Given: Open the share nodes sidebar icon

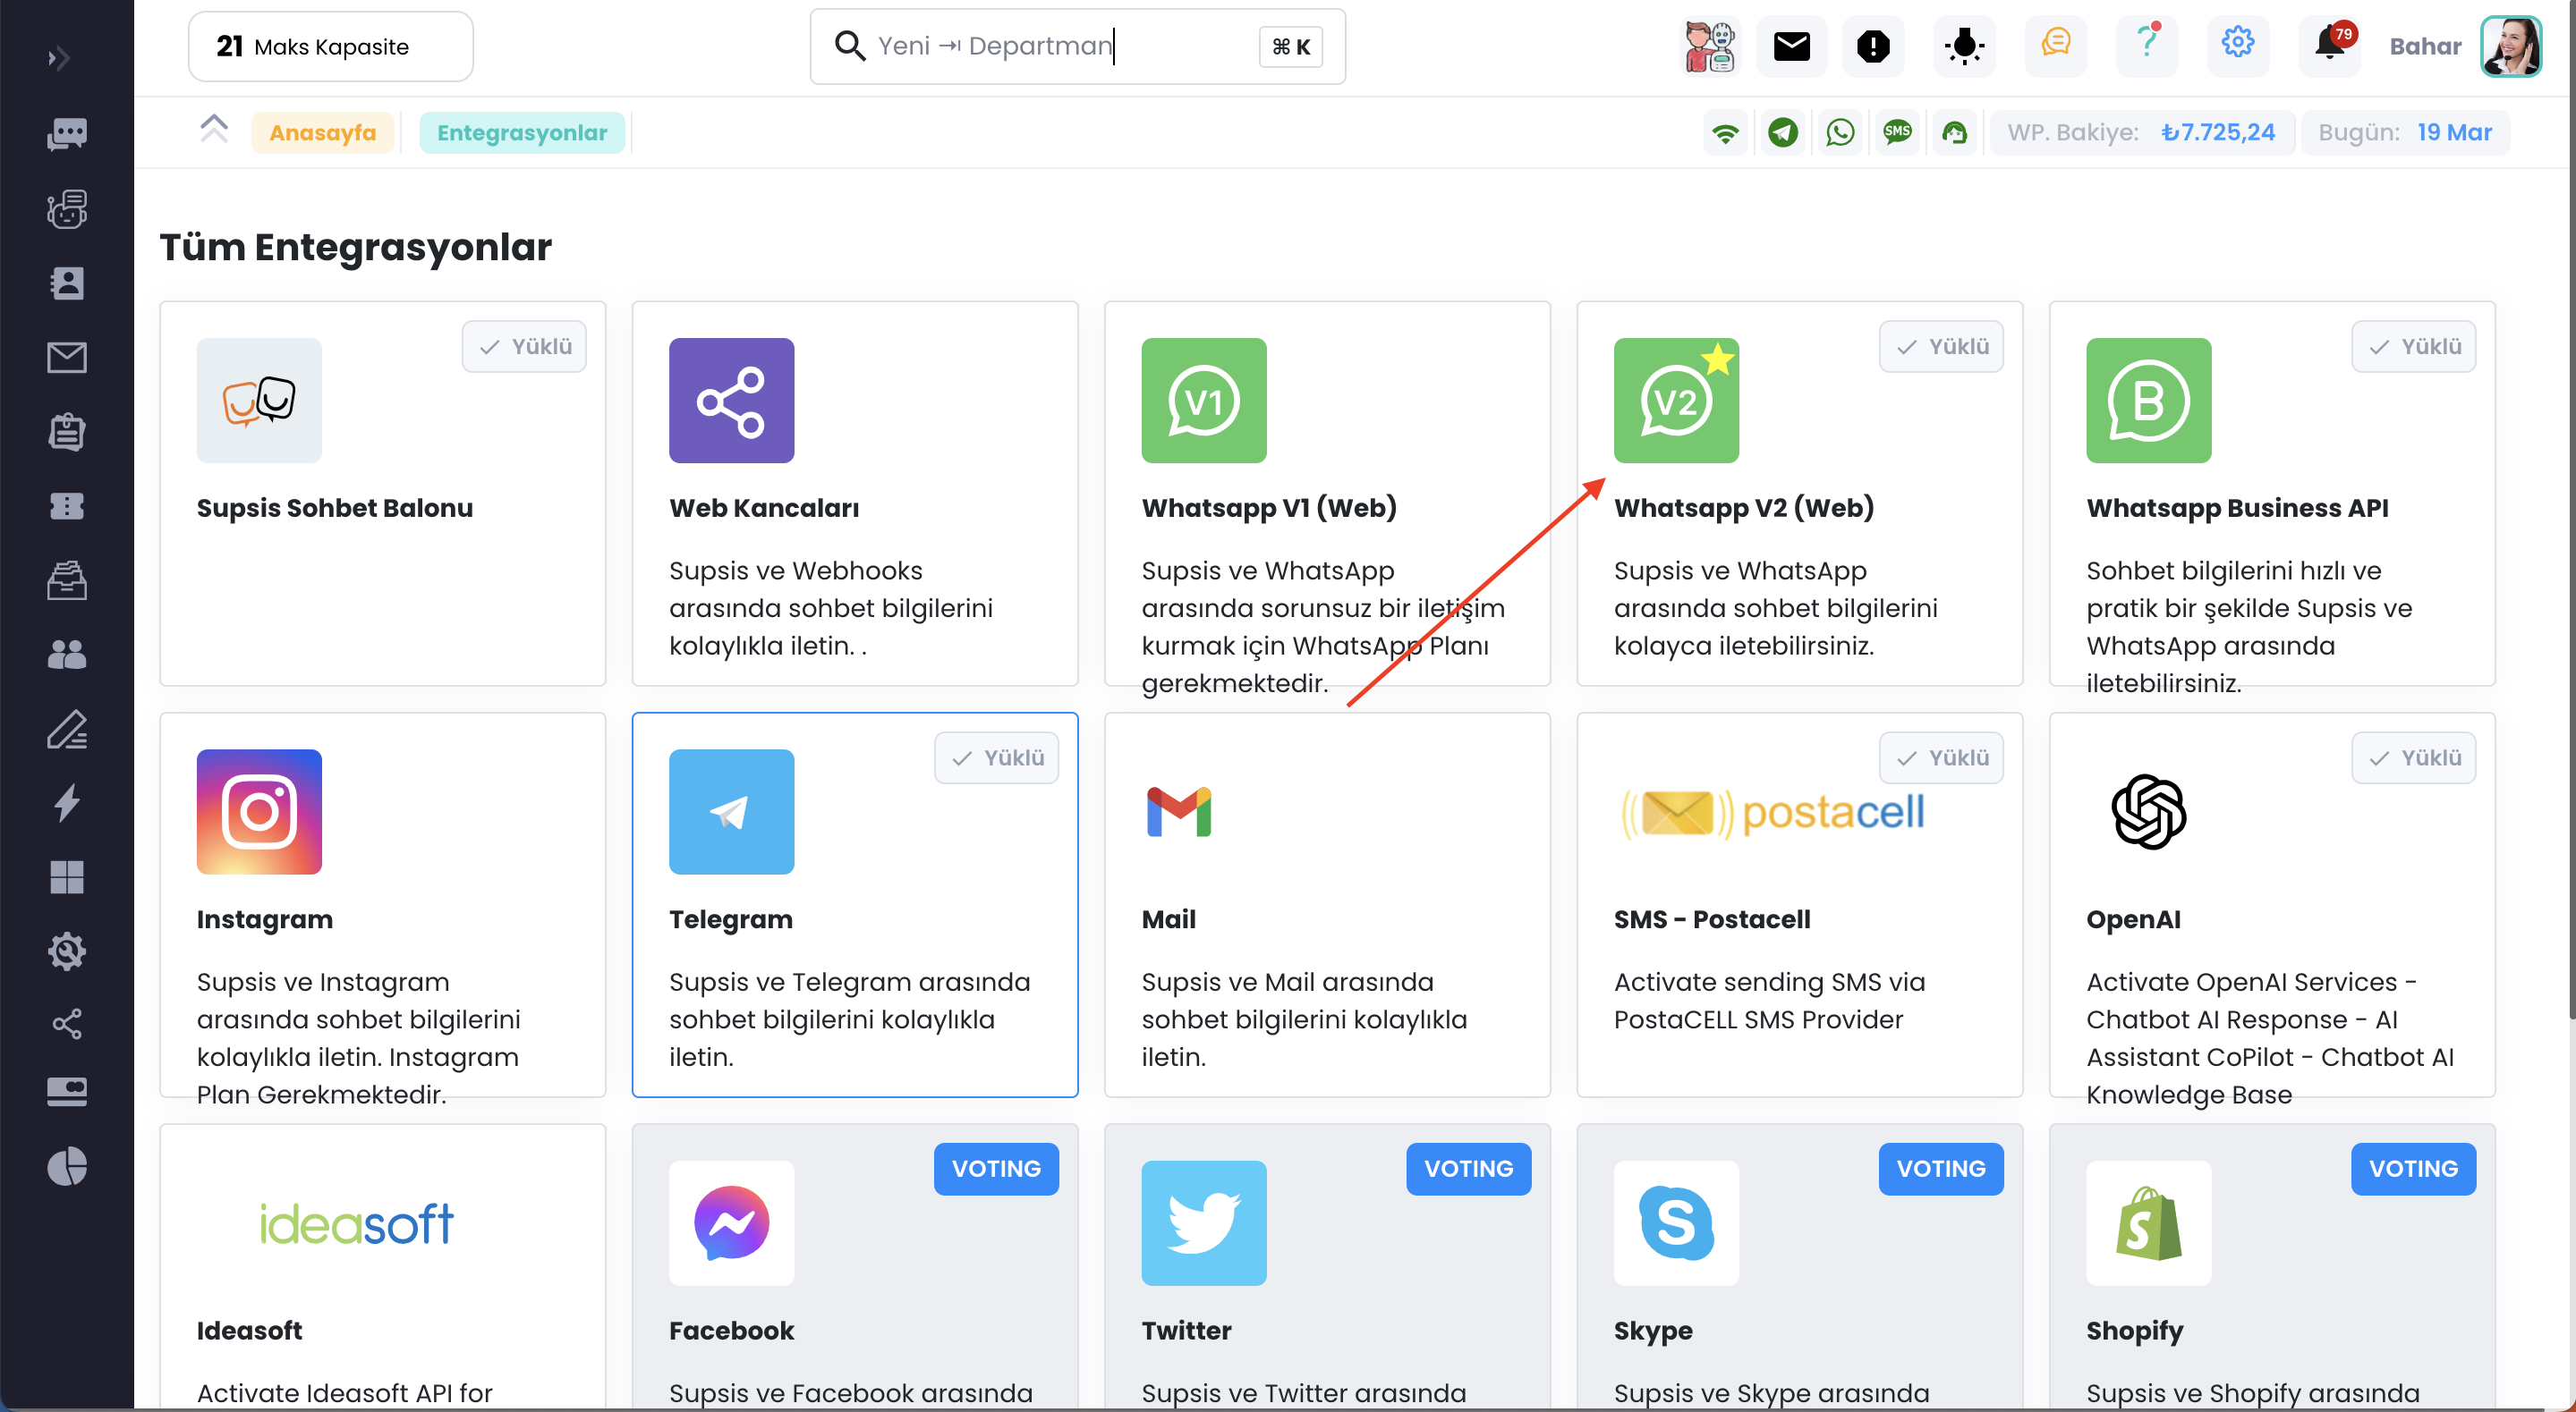Looking at the screenshot, I should click(x=67, y=1024).
